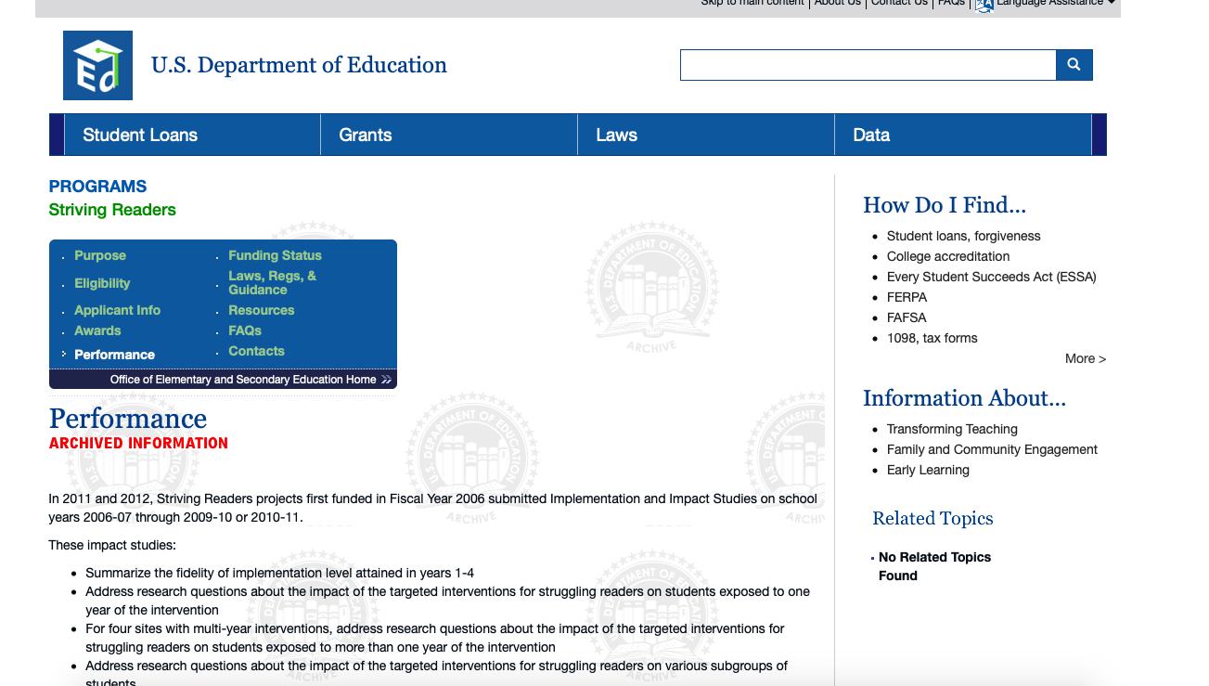The image size is (1209, 686).
Task: Open the FAQs link in program menu
Action: 245,330
